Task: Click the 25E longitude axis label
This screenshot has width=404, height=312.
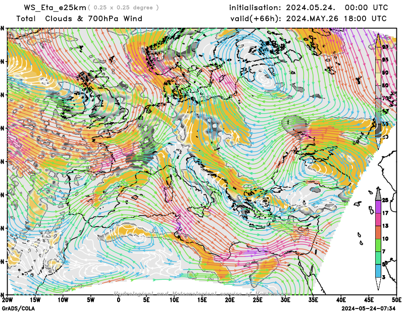Action: tap(258, 300)
